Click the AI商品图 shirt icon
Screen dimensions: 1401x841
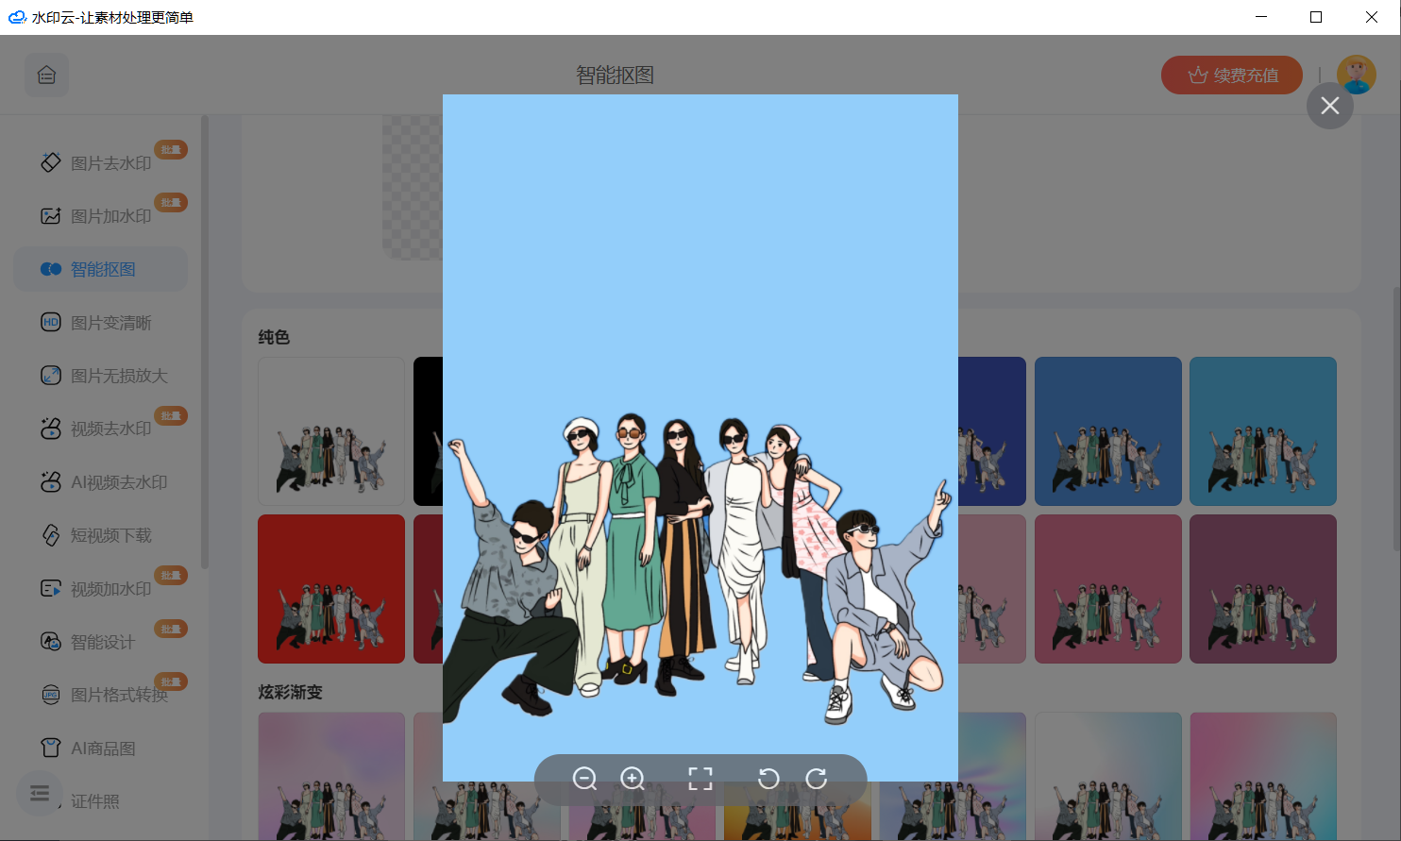51,748
